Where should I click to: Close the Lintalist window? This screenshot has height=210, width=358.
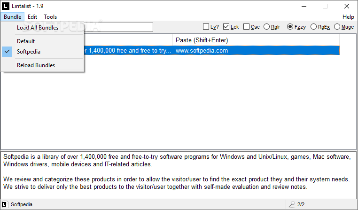coord(347,6)
